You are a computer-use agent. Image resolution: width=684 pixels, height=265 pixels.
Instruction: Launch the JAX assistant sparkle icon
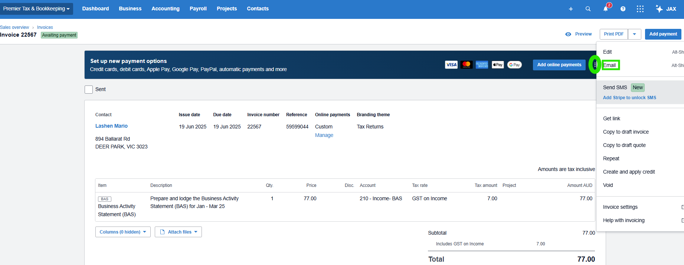click(660, 9)
